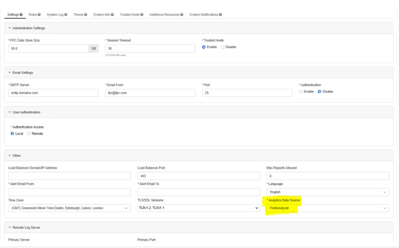This screenshot has height=248, width=399.
Task: Enable SMTP Authentication radio option
Action: [301, 92]
